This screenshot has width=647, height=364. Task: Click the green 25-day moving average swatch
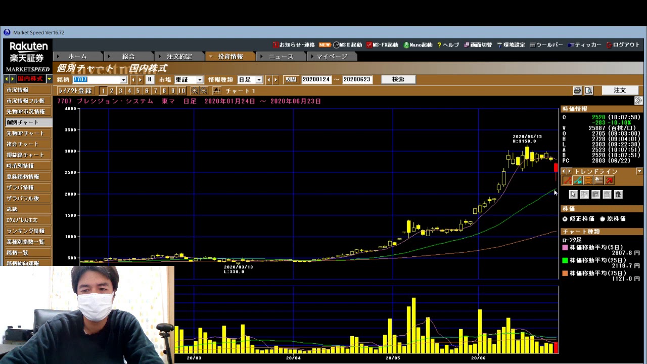tap(565, 260)
